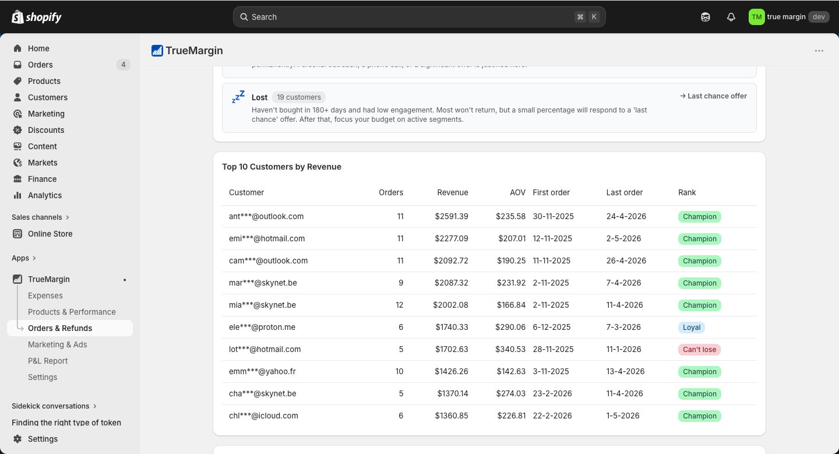Click the Customer column header

pyautogui.click(x=246, y=192)
